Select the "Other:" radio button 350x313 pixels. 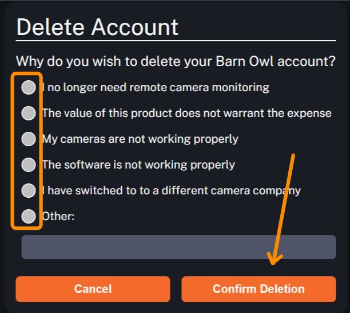click(28, 217)
